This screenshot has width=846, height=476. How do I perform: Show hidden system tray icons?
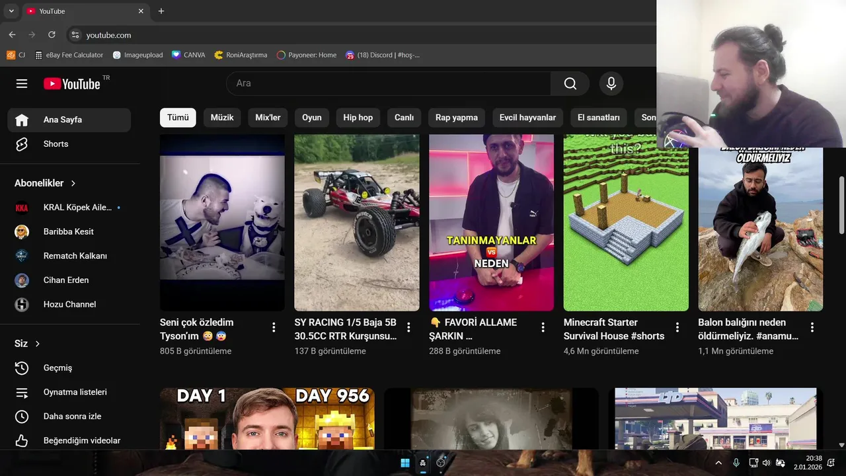(718, 463)
